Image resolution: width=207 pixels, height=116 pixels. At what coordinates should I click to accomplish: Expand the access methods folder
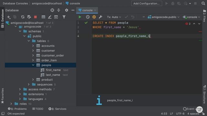pos(20,89)
